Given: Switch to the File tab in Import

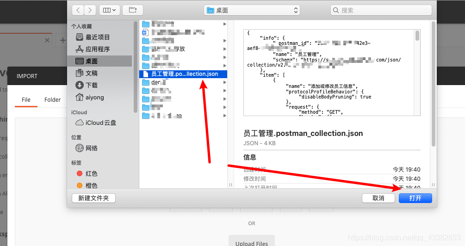Looking at the screenshot, I should [26, 99].
